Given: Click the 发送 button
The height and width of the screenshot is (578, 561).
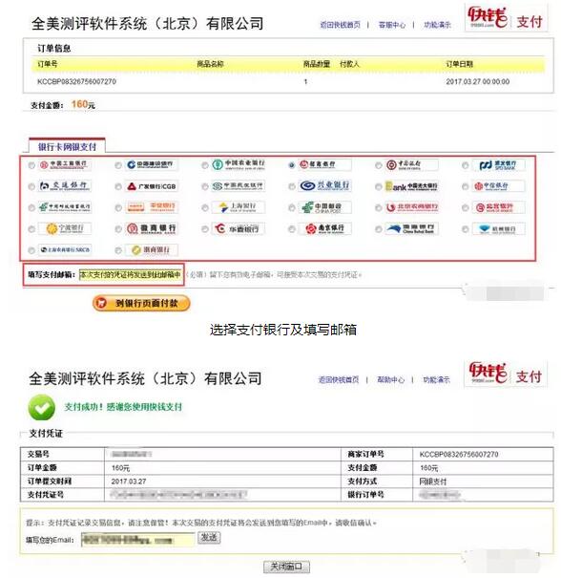Looking at the screenshot, I should point(209,538).
